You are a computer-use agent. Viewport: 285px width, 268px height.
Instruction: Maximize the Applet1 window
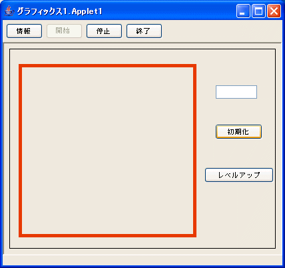[x=258, y=11]
